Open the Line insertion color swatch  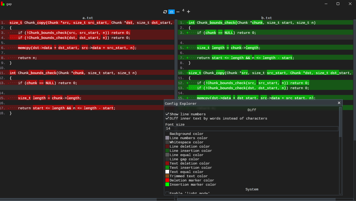click(167, 150)
